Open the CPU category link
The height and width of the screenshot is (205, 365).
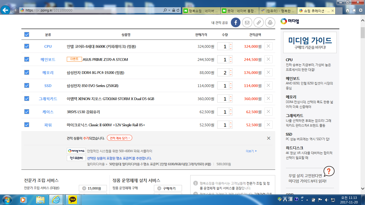[x=48, y=46]
